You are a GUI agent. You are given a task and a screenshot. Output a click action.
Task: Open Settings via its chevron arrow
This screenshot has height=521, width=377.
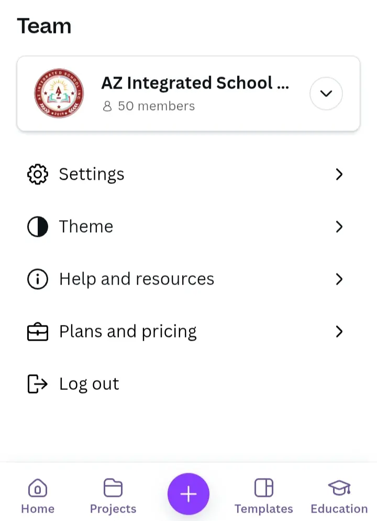click(339, 174)
